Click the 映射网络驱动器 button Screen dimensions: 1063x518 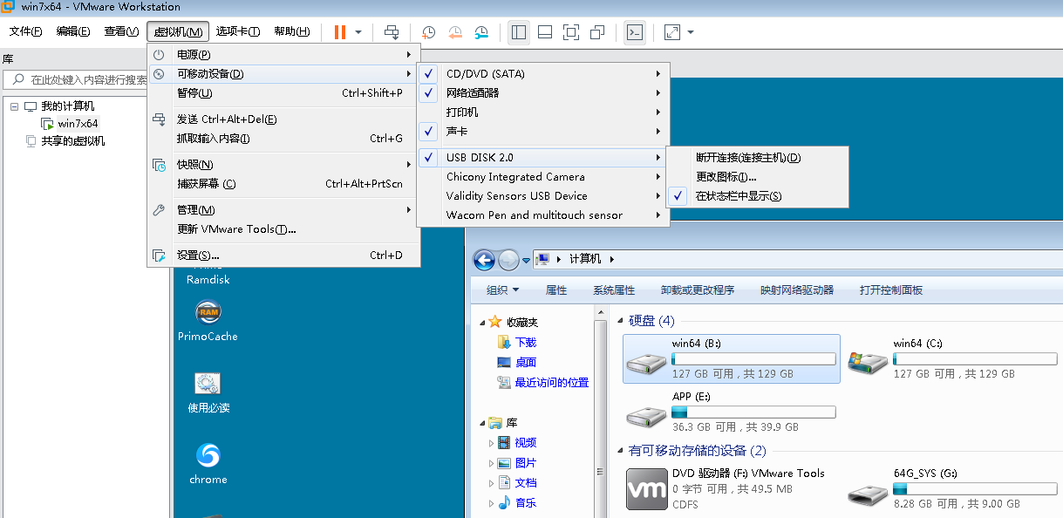tap(797, 290)
